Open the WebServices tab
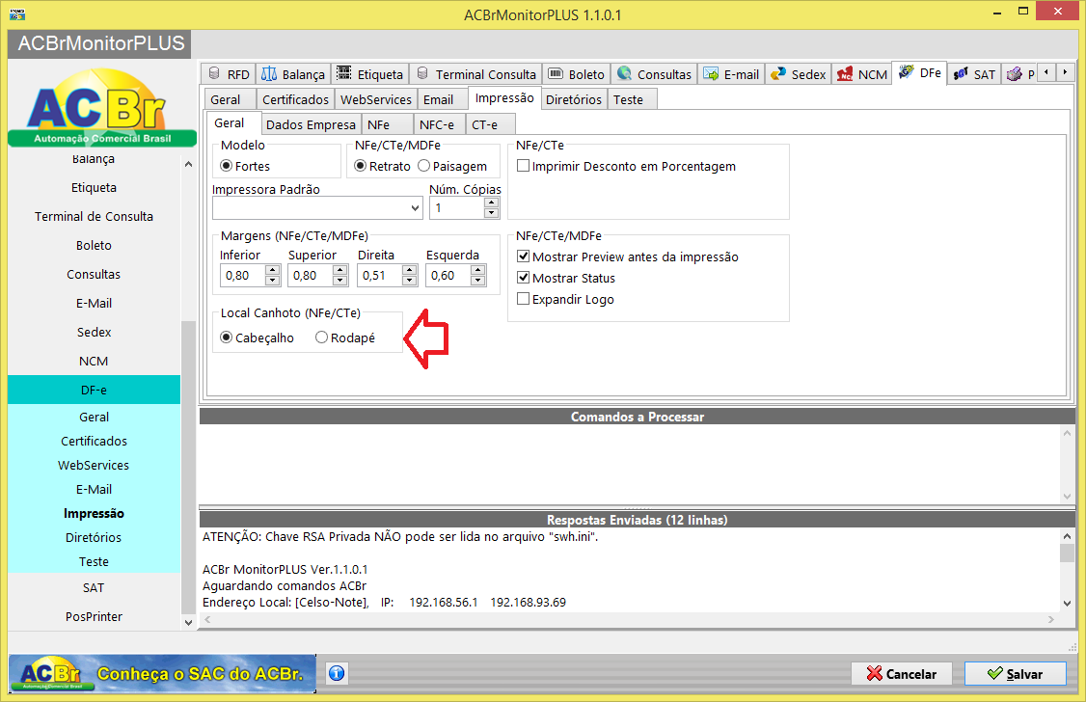The width and height of the screenshot is (1086, 702). pyautogui.click(x=376, y=99)
